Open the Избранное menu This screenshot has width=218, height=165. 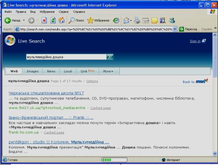(47, 12)
